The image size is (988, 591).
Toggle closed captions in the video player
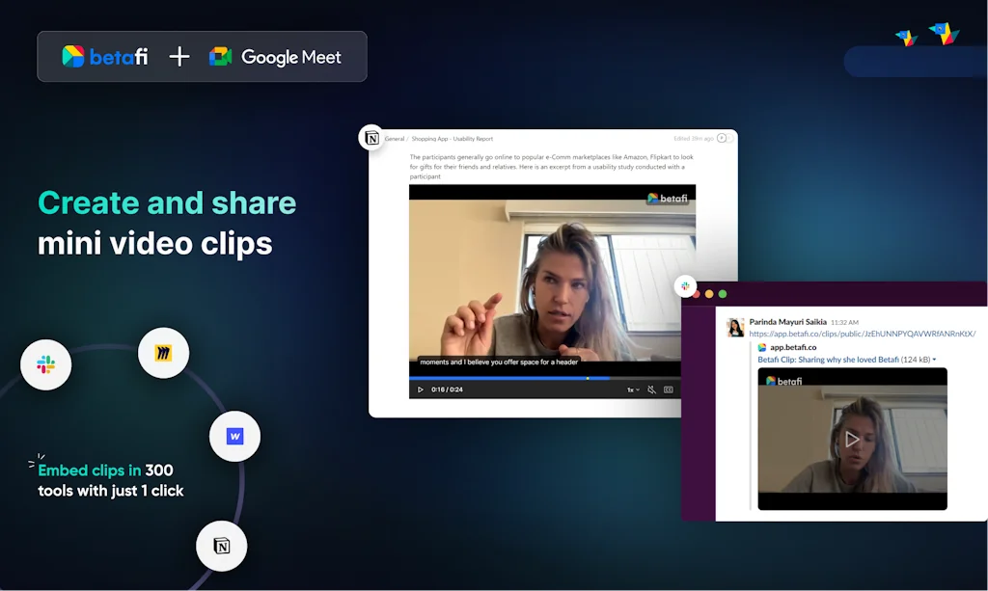pyautogui.click(x=669, y=390)
